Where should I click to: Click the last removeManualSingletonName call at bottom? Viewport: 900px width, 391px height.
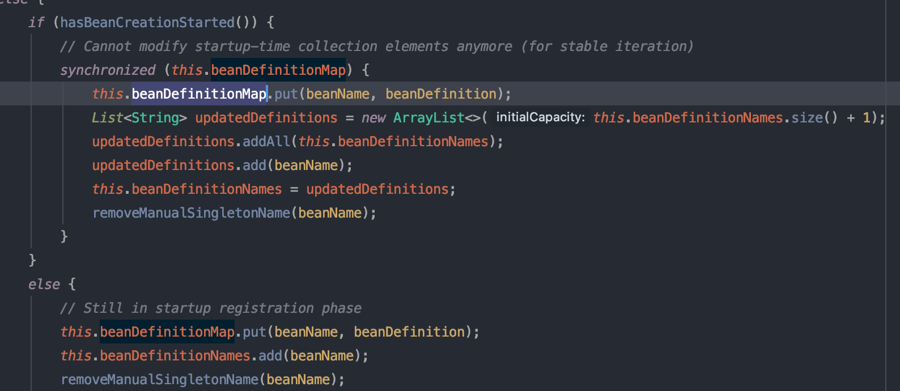coord(159,380)
